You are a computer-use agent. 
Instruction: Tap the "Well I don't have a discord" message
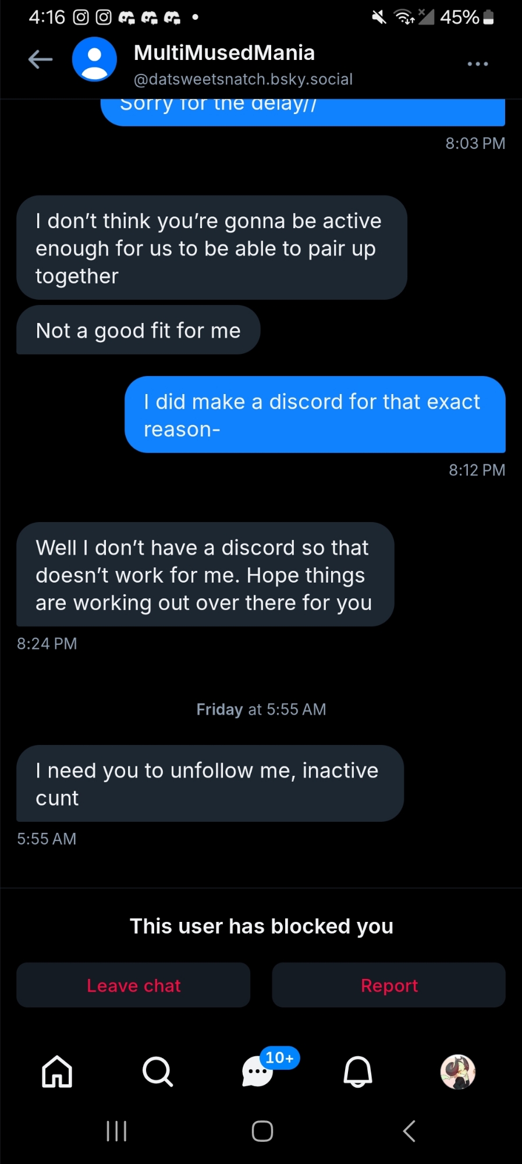coord(205,574)
